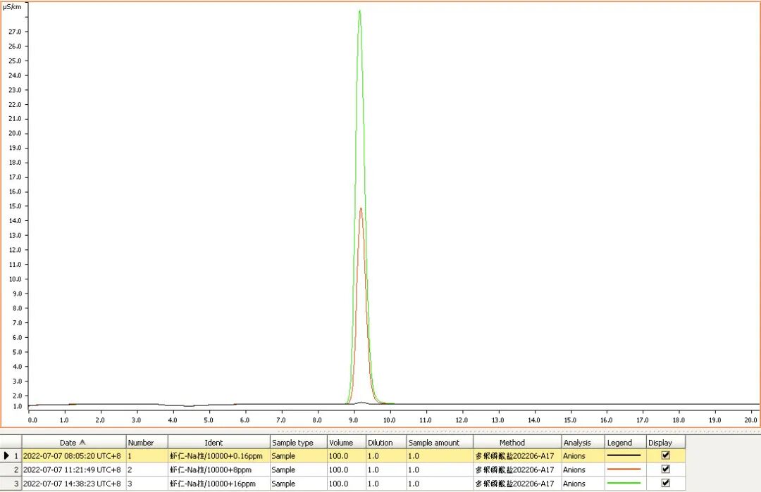
Task: Click Sample type cell in row 3
Action: tap(299, 484)
